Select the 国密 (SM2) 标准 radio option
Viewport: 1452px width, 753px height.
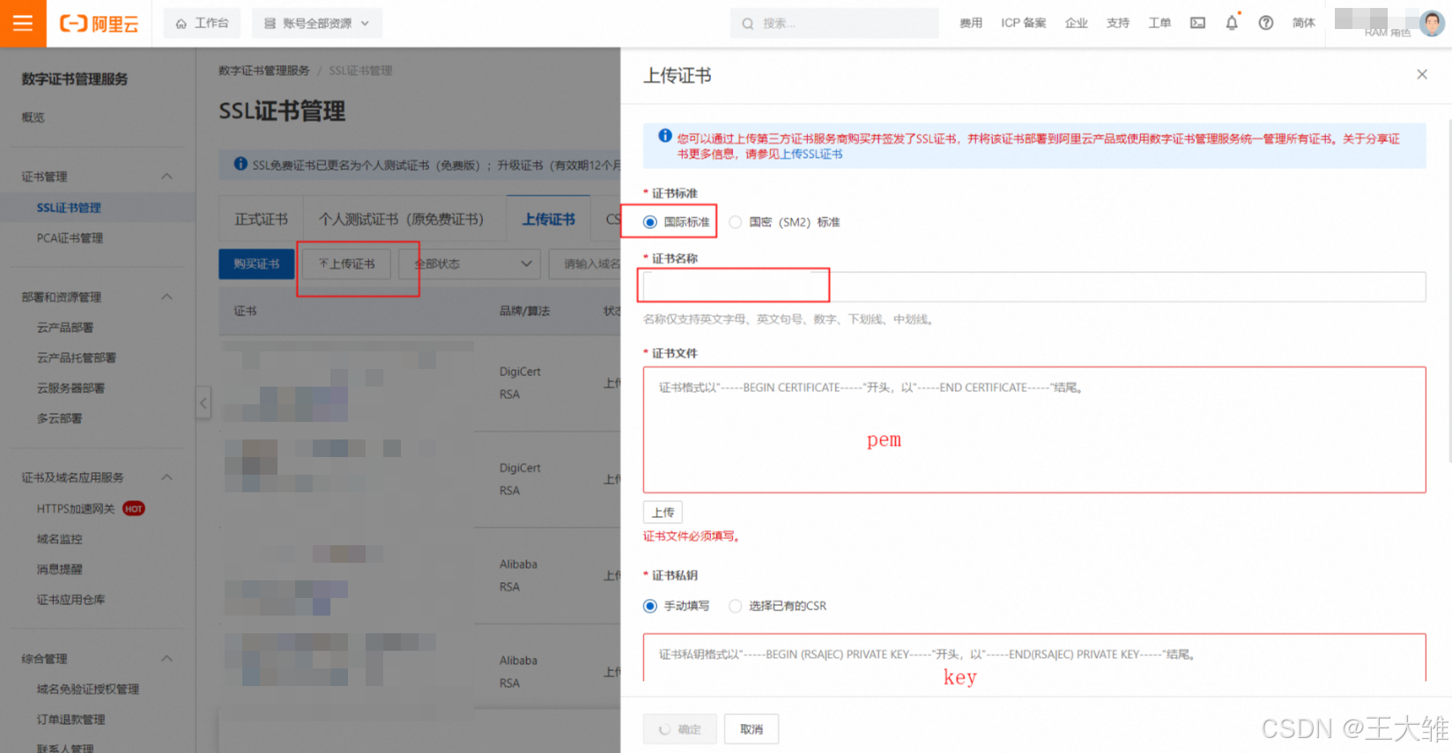tap(735, 222)
